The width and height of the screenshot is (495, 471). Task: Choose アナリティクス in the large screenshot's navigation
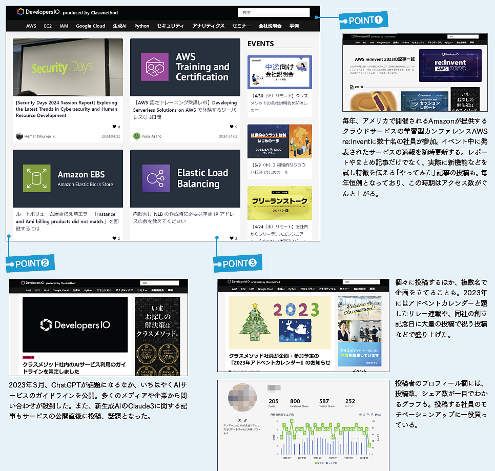(209, 26)
